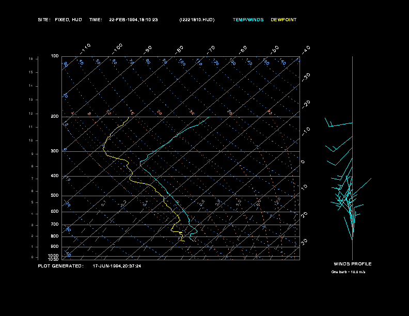Screen dimensions: 409x316
Task: Click the 12 tick on the height axis
Action: pos(31,114)
